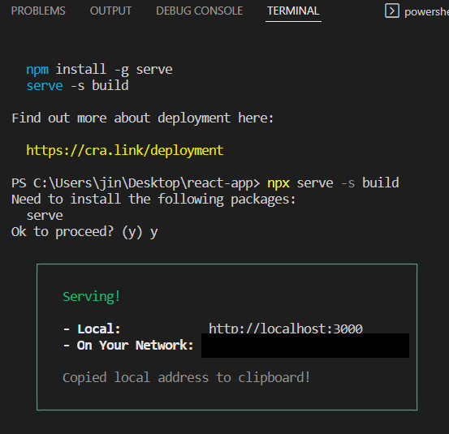Click 'Need to install the following packages:' line
The width and height of the screenshot is (449, 434).
coord(153,199)
